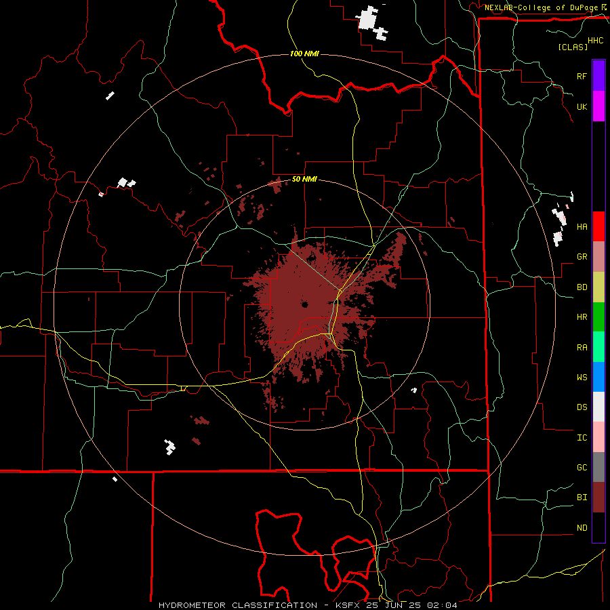Click the WS blue legend swatch
This screenshot has width=610, height=610.
[x=598, y=377]
